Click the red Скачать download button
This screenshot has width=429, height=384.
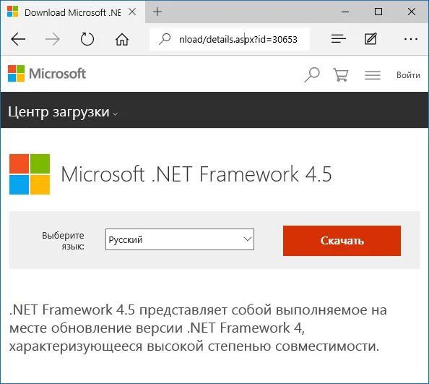click(342, 241)
